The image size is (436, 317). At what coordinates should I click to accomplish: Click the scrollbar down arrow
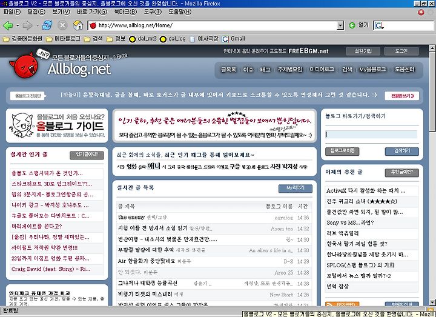[x=432, y=302]
